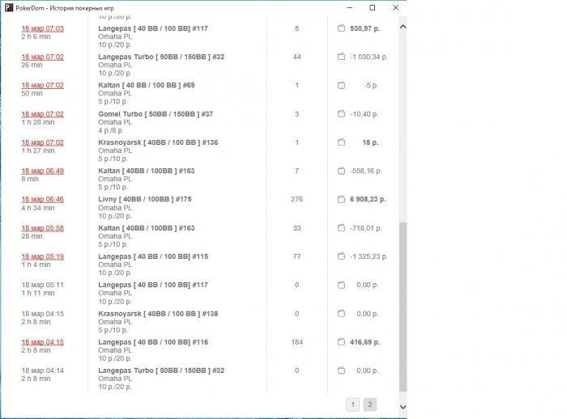Open the 18 мар 05:19 session link
This screenshot has width=567, height=419.
coord(43,256)
